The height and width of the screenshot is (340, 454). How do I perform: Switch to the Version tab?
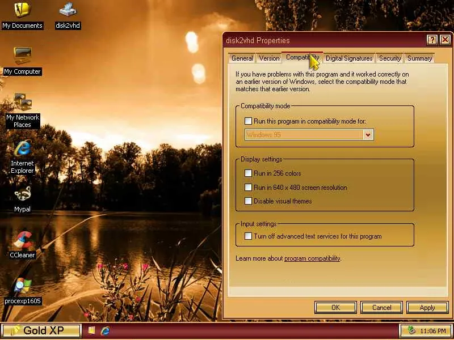pos(269,58)
